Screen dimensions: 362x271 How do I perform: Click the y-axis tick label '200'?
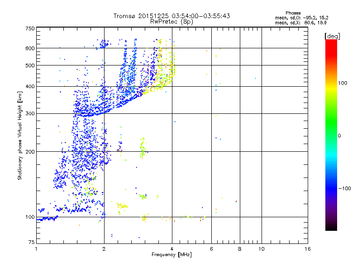(x=30, y=152)
